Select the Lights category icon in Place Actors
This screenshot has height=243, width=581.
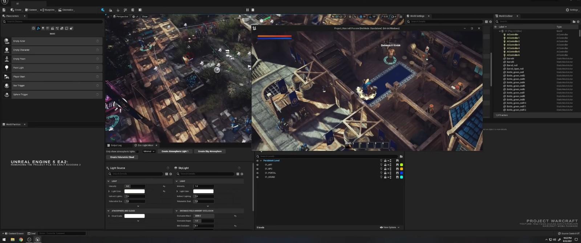[x=43, y=28]
